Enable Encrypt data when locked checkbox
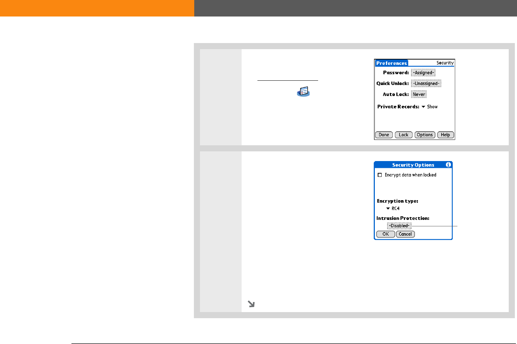This screenshot has width=517, height=344. [380, 175]
